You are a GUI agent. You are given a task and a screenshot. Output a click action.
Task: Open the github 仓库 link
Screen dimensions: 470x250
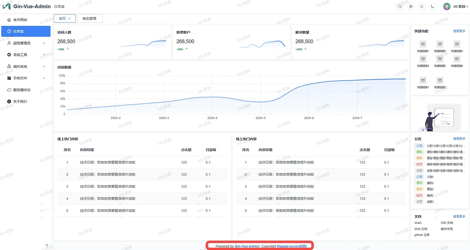[422, 235]
